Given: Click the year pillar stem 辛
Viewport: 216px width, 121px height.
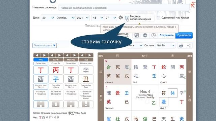Looking at the screenshot, I should coord(86,70).
